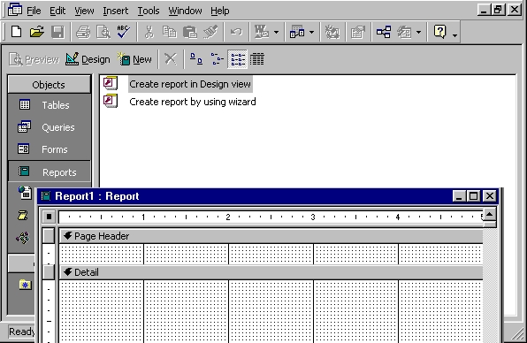The height and width of the screenshot is (343, 527).
Task: Click the Properties toolbar icon
Action: (x=358, y=32)
